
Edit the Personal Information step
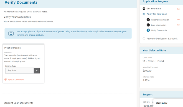tap(179, 20)
